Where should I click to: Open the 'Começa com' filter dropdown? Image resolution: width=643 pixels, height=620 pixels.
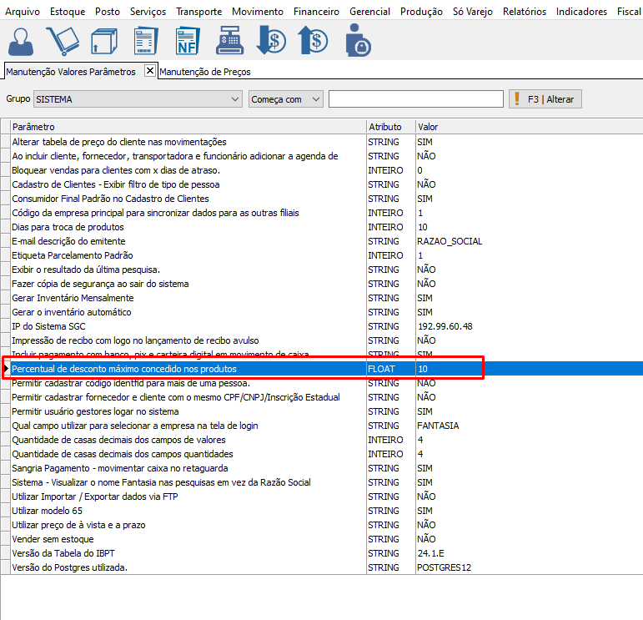coord(314,99)
